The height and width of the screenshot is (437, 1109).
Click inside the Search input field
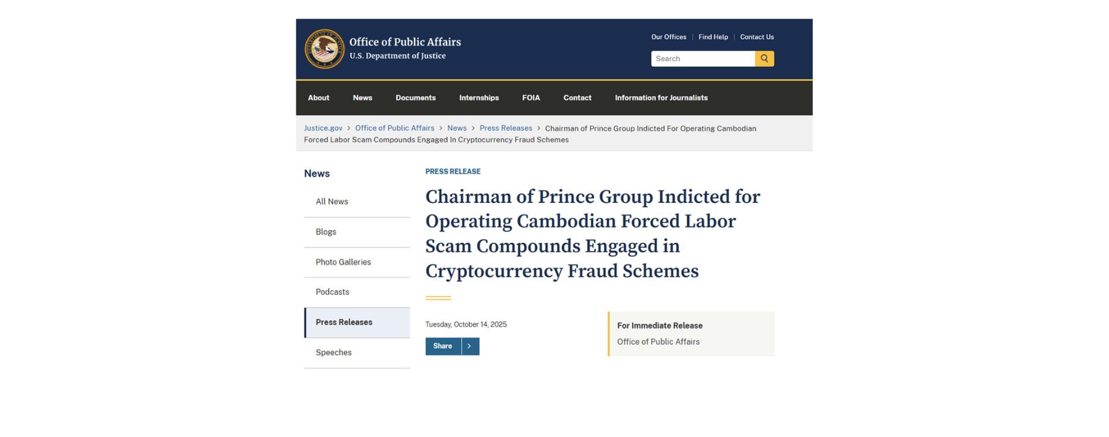[x=702, y=58]
